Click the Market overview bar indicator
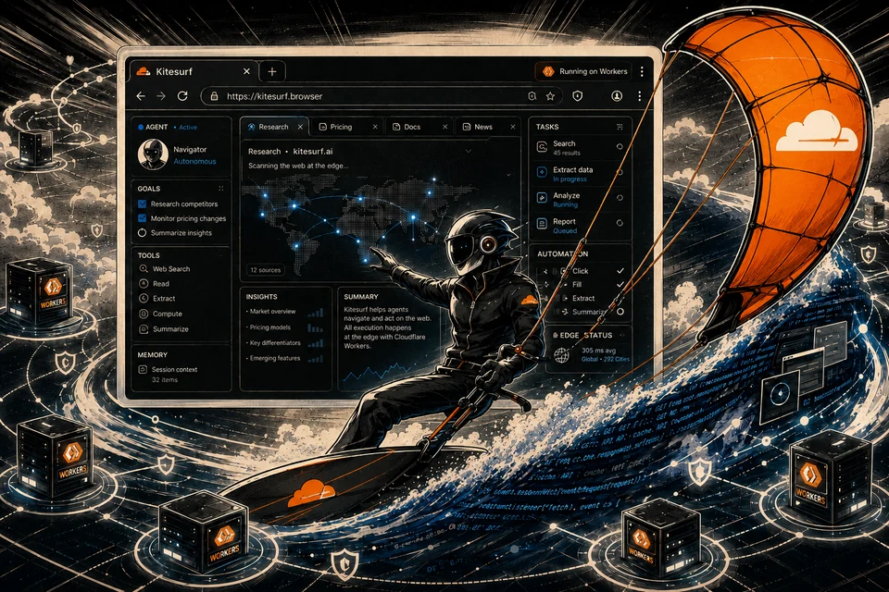 point(316,312)
